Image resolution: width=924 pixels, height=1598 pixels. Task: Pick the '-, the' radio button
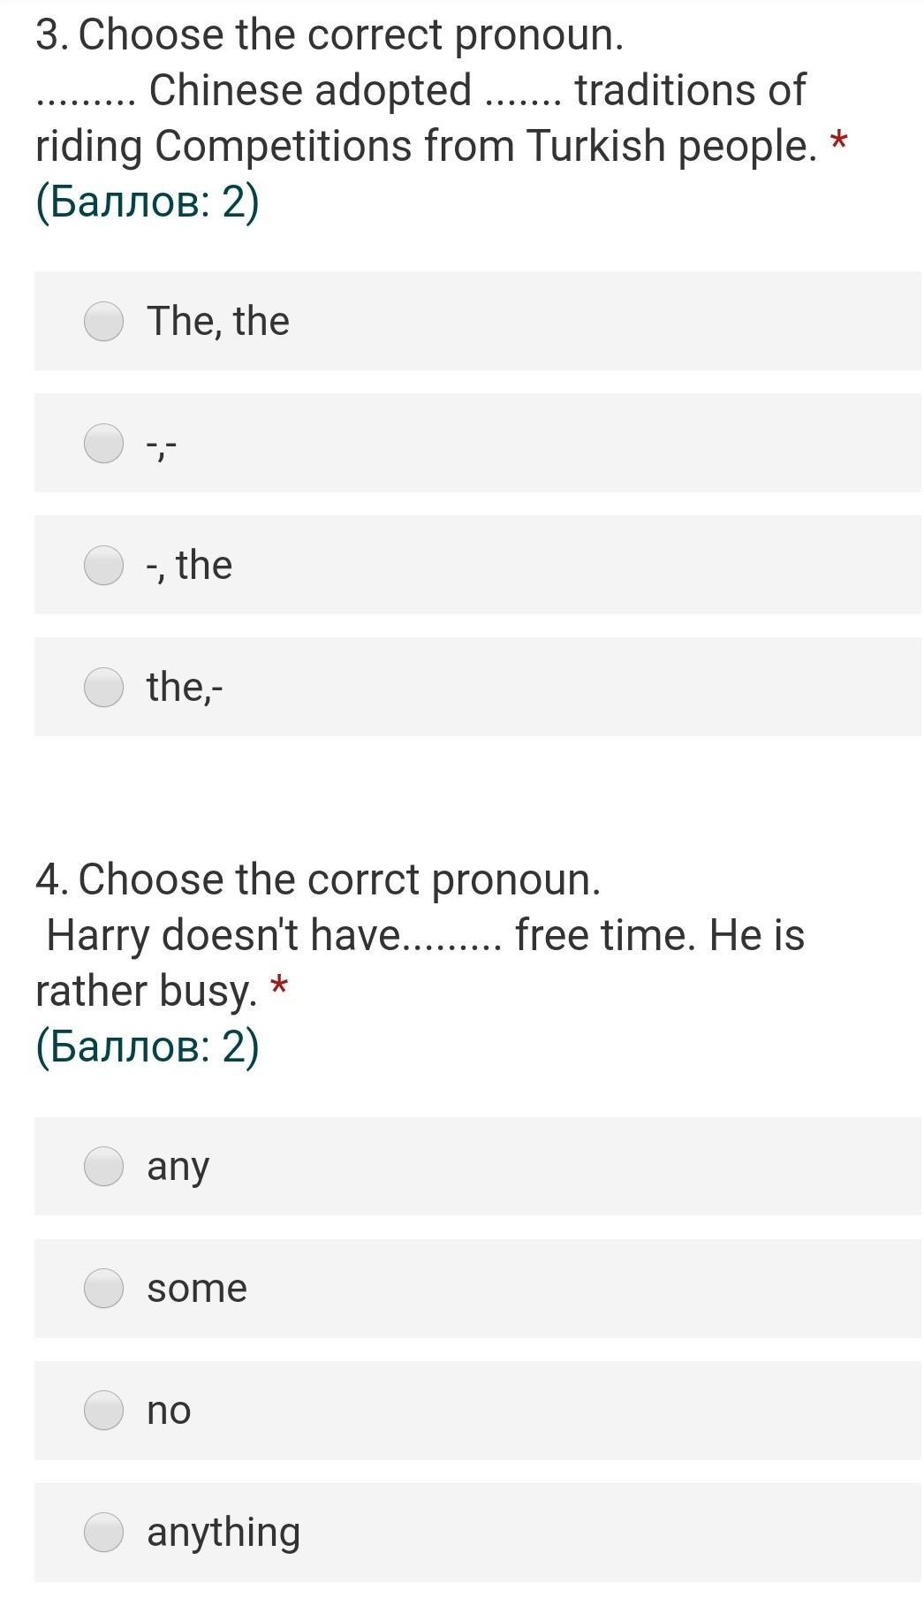point(103,565)
